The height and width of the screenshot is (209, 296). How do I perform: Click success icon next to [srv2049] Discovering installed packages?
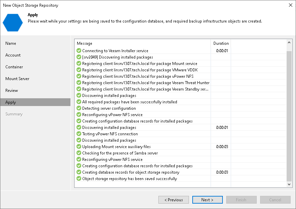pyautogui.click(x=79, y=57)
